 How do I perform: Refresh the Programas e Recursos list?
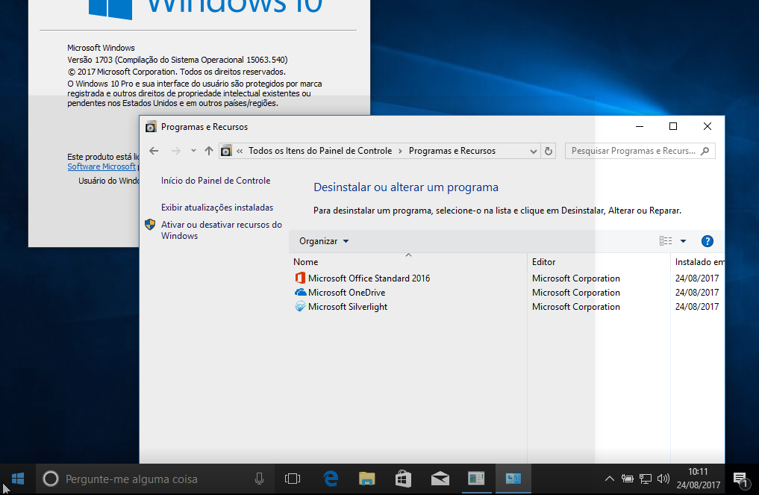[549, 151]
